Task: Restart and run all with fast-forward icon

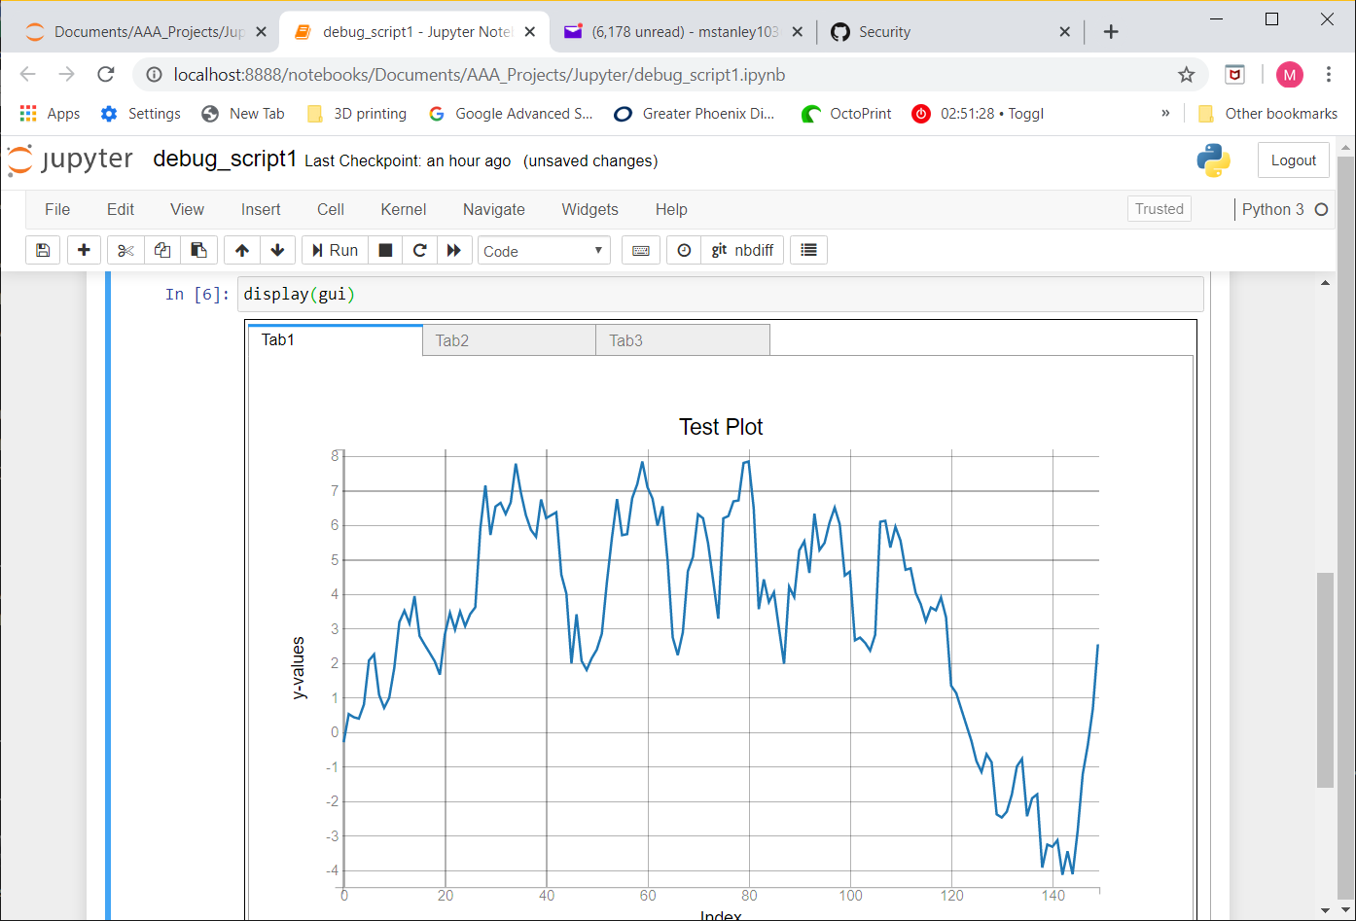Action: 454,250
